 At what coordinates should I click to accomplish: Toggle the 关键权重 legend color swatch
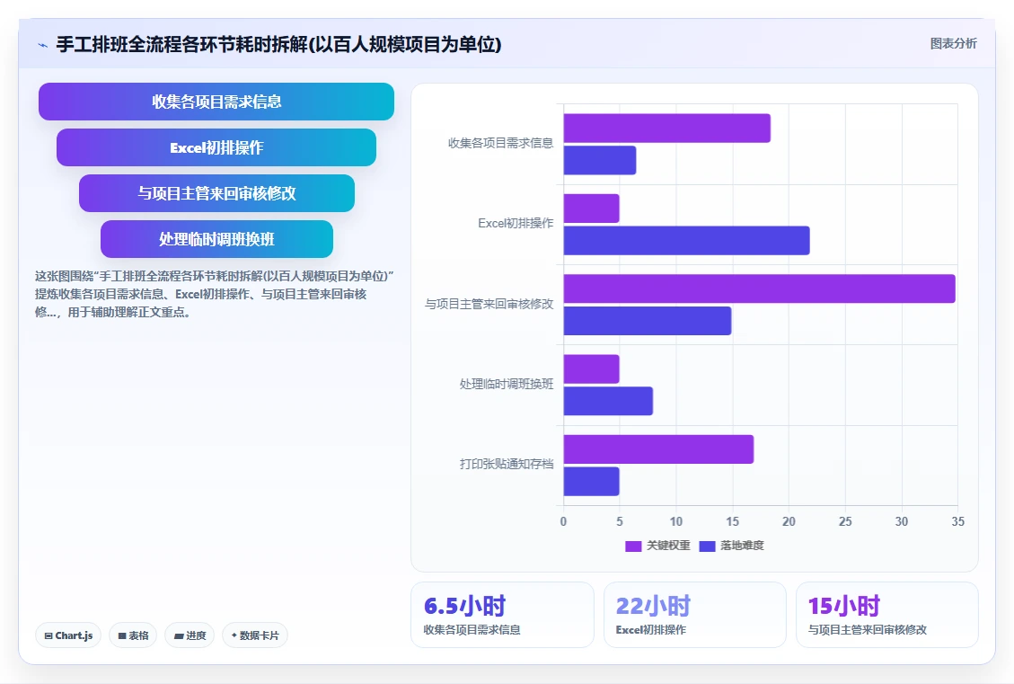633,546
